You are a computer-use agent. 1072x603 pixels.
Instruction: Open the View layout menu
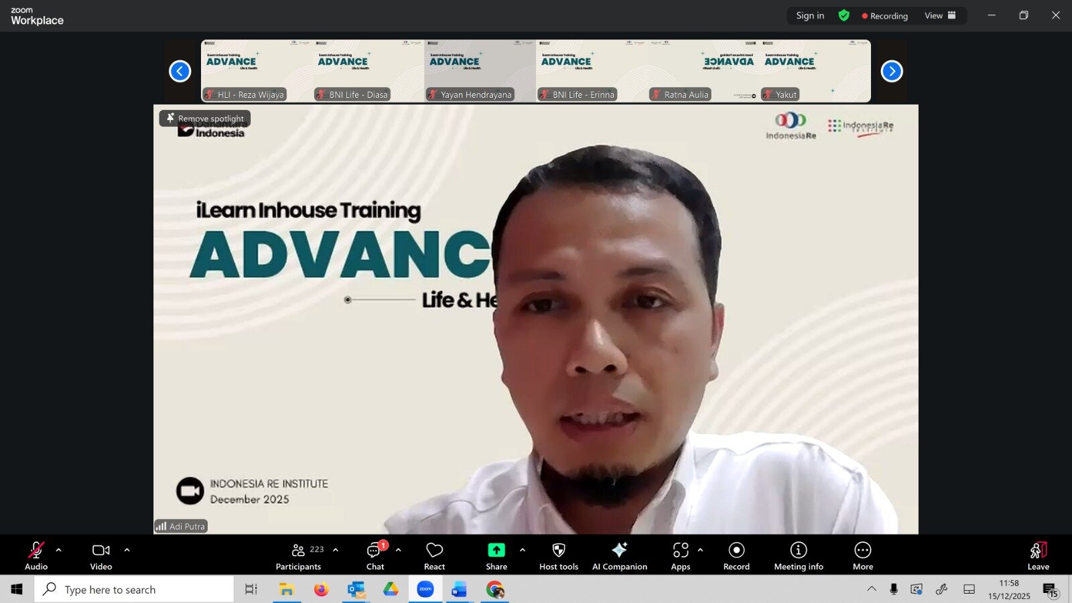click(x=940, y=15)
